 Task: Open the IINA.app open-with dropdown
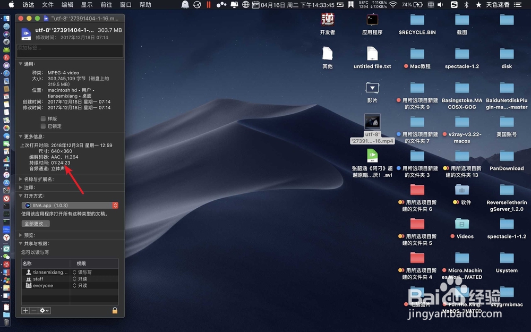coord(70,205)
